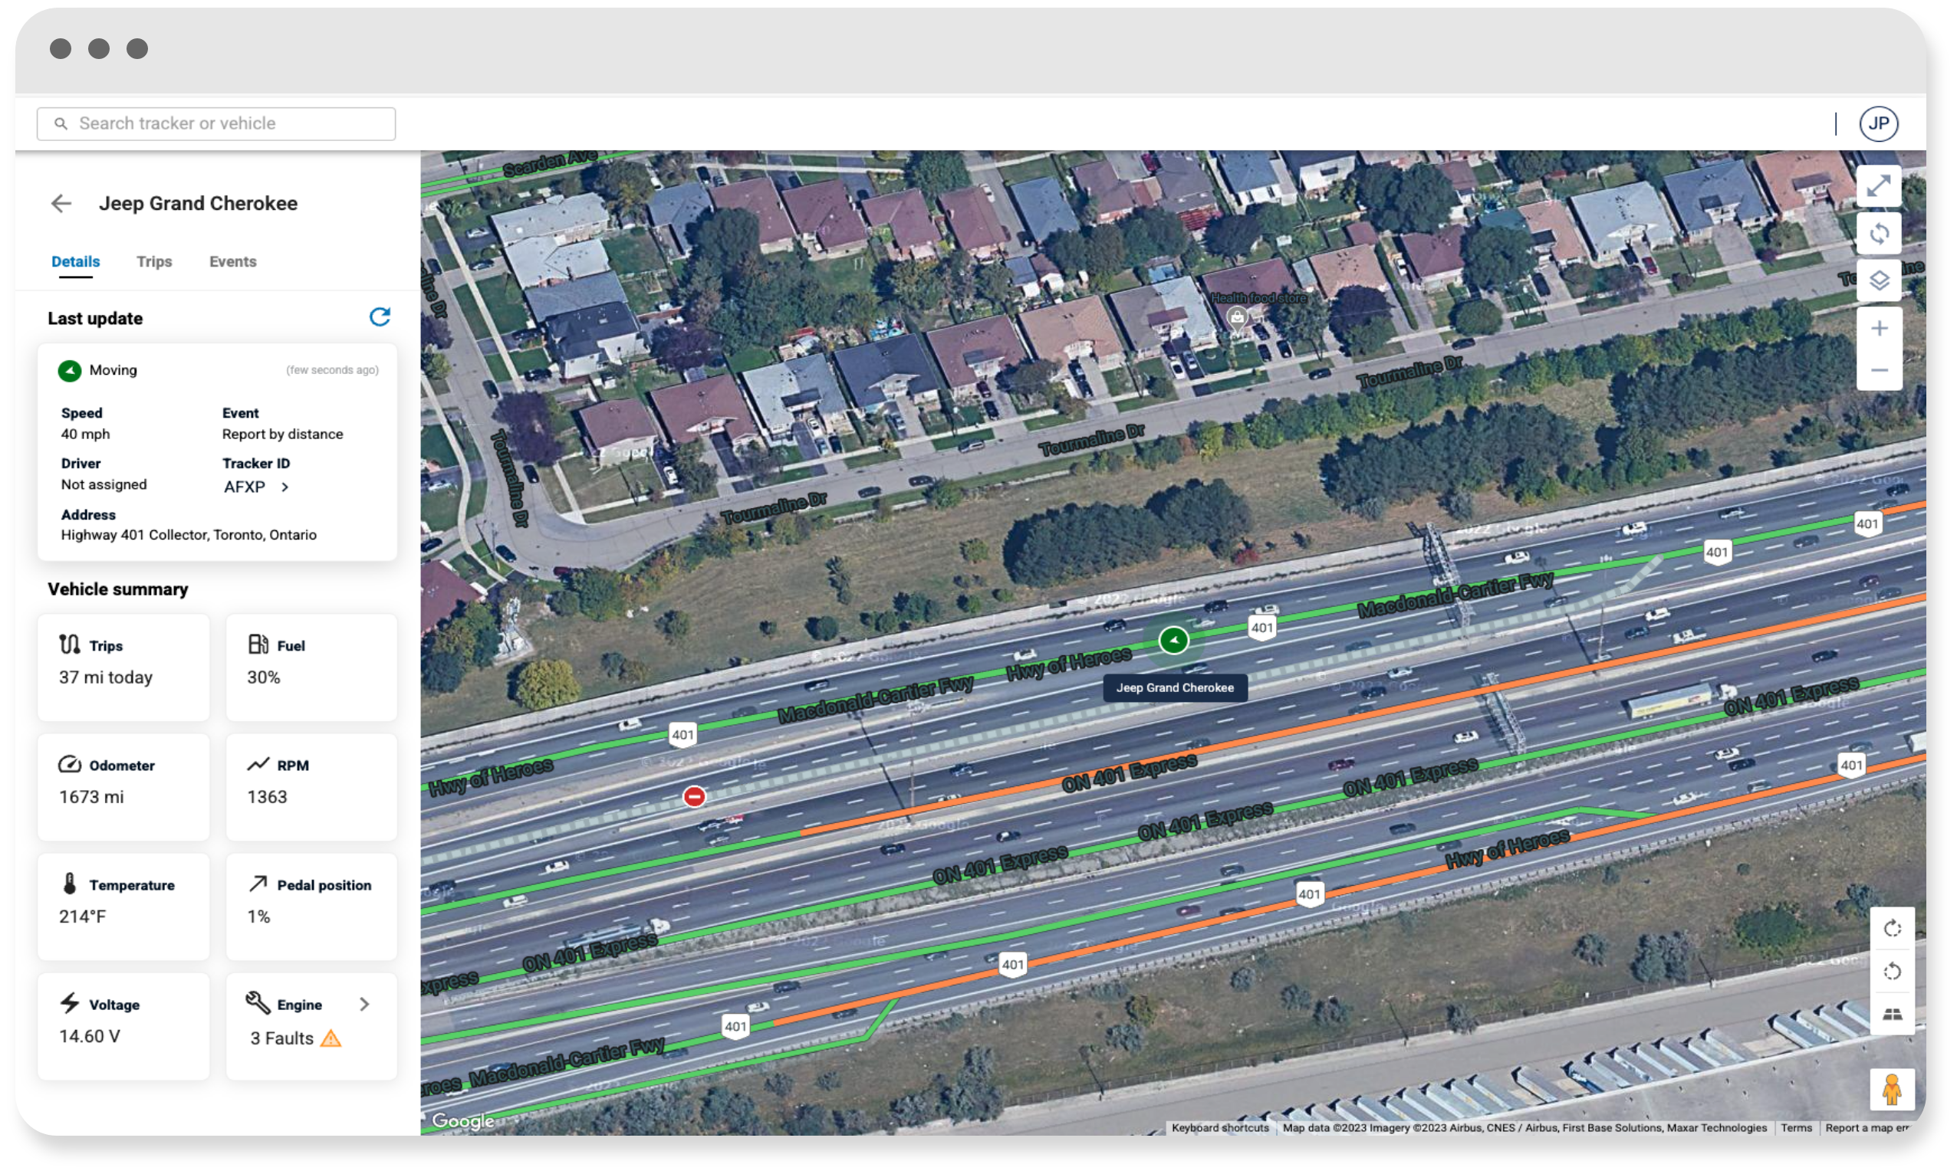
Task: Open the Voltage 14.60 V card
Action: tap(123, 1027)
